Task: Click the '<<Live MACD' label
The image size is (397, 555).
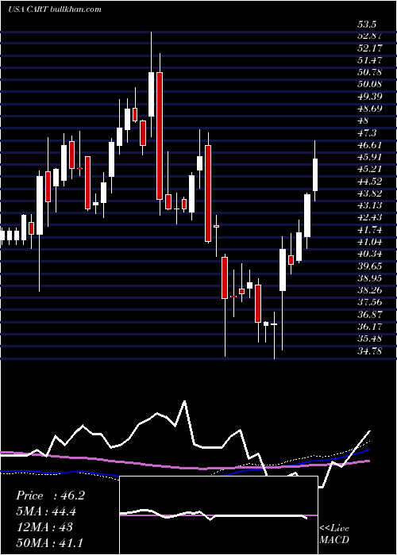Action: 334,534
